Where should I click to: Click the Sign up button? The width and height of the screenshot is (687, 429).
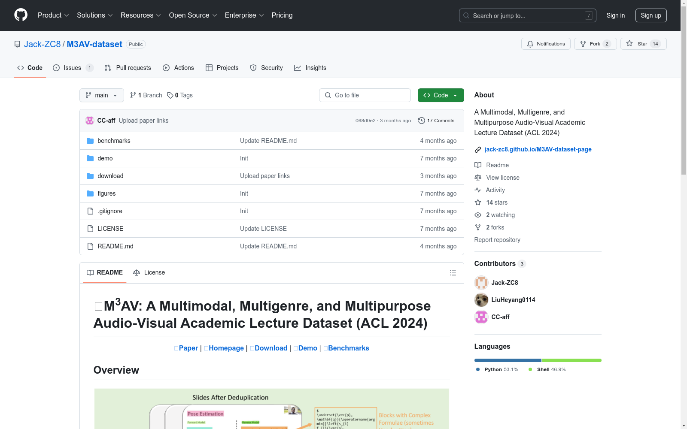651,15
